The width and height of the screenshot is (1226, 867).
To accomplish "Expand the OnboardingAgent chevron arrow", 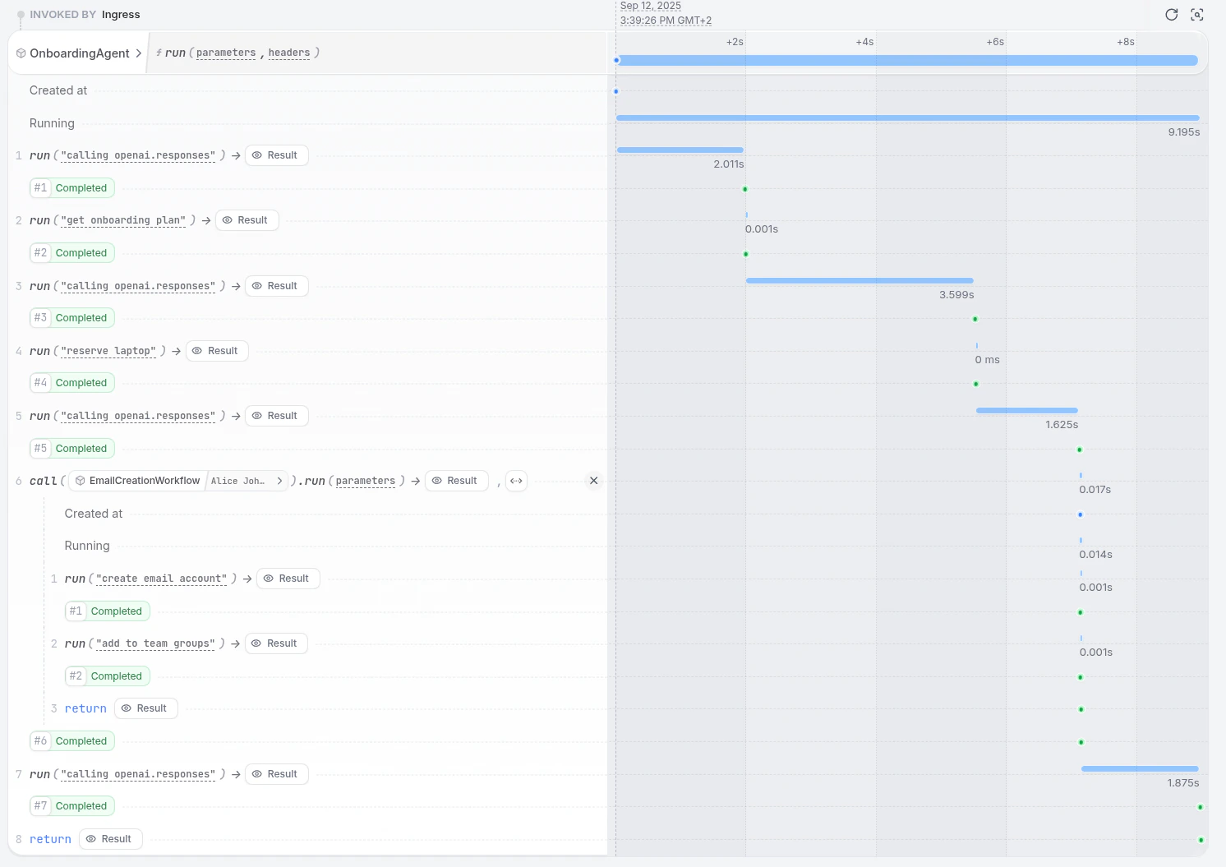I will tap(139, 53).
